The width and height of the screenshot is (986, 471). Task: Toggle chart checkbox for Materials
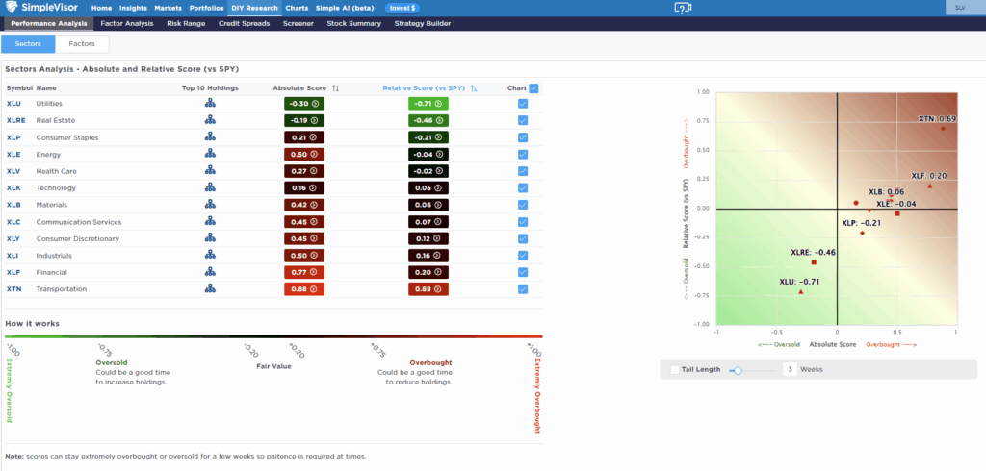click(x=523, y=205)
